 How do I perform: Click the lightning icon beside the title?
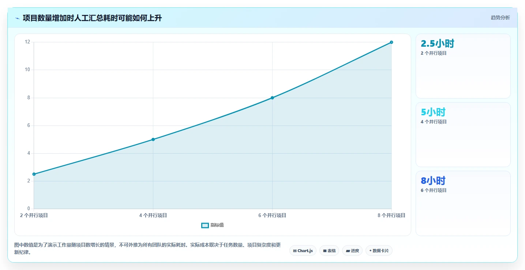tap(18, 18)
